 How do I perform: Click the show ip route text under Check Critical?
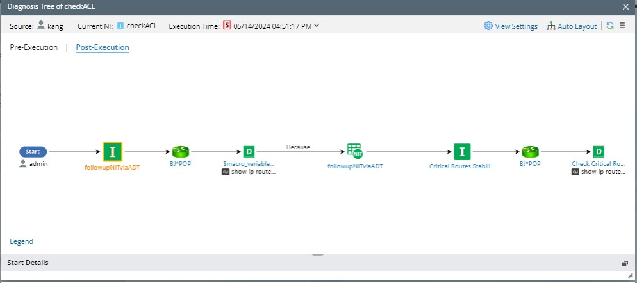click(x=603, y=172)
